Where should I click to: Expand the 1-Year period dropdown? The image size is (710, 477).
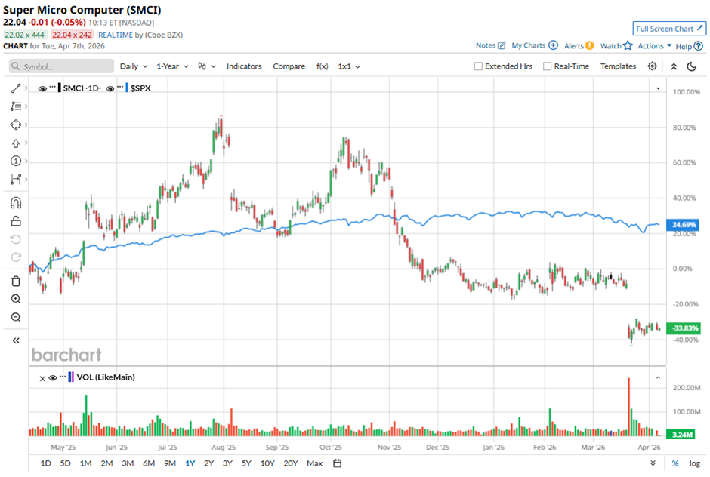(172, 66)
